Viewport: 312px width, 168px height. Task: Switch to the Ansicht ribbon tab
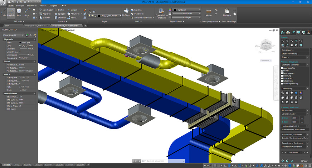43,6
